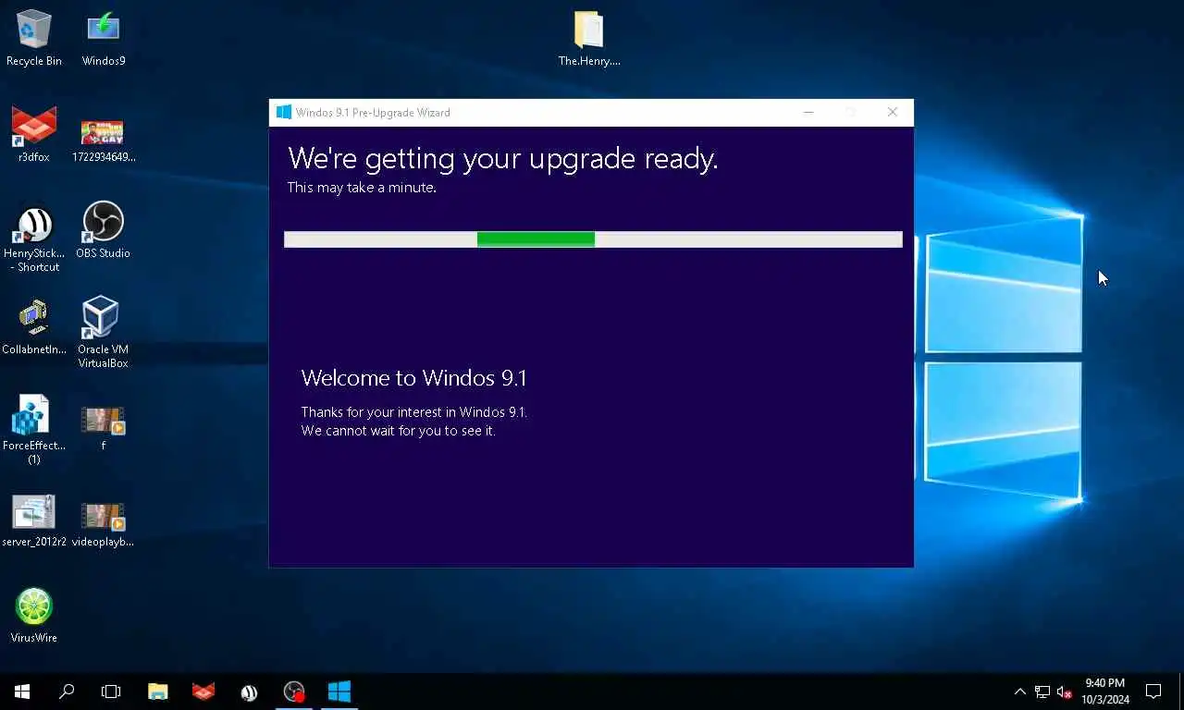Click 'Thanks for your interest' text line
Image resolution: width=1184 pixels, height=710 pixels.
click(414, 412)
